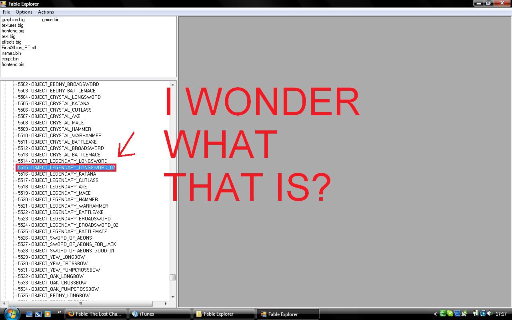Image resolution: width=512 pixels, height=320 pixels.
Task: Open the Firefox Fable: The Lost Chapters window
Action: click(x=96, y=314)
